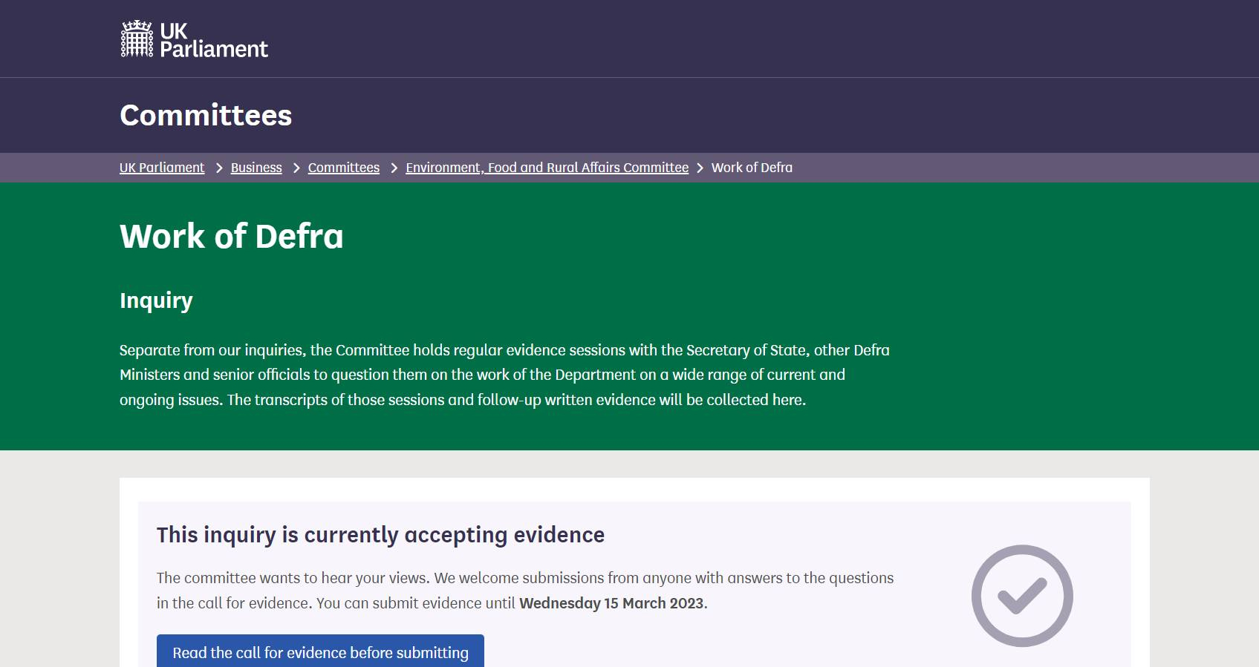Click the 'Wednesday 15 March 2023' deadline text
Screen dimensions: 1259x667
pyautogui.click(x=611, y=603)
